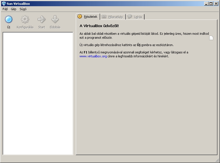Viewport: 220px width, 163px height.
Task: Click the Konfigurálás gear toolbar icon
Action: [x=25, y=19]
